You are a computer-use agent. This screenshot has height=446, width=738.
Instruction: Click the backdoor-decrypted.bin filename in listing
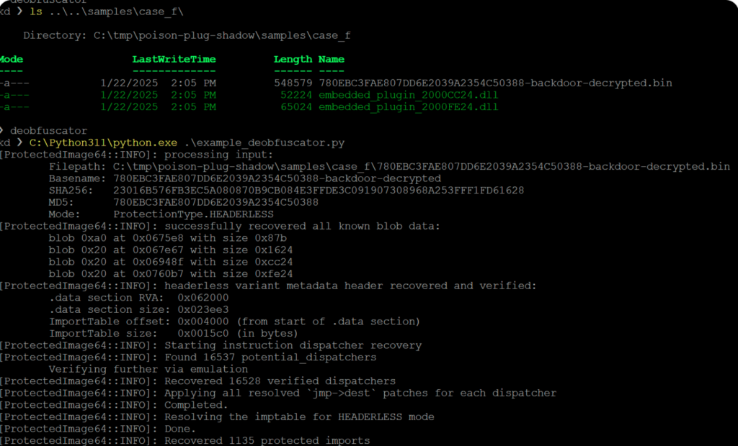[x=496, y=83]
